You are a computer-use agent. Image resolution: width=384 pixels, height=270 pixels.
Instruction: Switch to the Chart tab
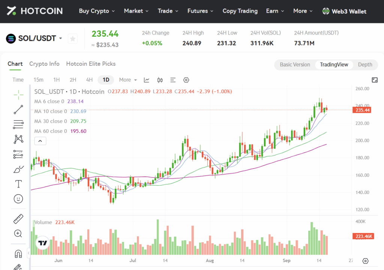click(15, 64)
